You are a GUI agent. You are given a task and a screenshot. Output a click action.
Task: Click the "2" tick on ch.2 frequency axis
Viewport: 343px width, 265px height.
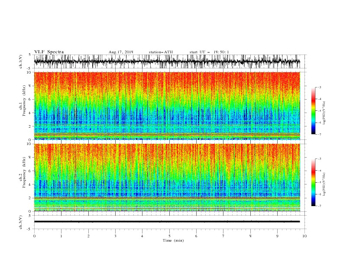30,198
